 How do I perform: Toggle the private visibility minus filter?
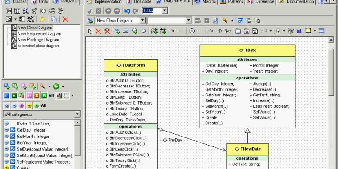pos(14,105)
